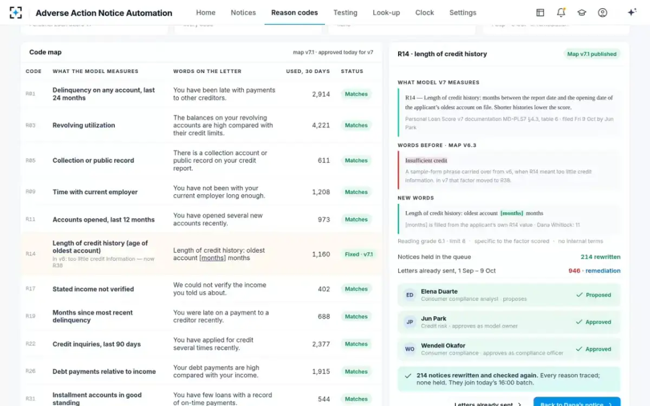
Task: Sort by USED, 30 DAYS column header
Action: click(308, 71)
